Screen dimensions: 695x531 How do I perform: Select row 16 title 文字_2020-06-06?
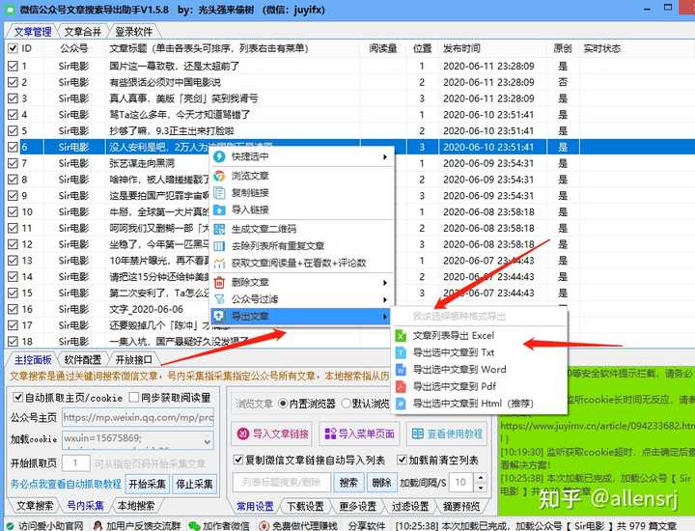[x=147, y=309]
